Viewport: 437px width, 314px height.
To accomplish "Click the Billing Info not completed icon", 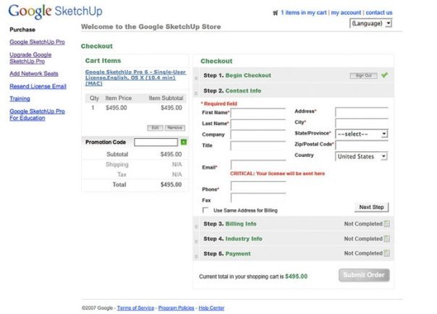I will (387, 224).
